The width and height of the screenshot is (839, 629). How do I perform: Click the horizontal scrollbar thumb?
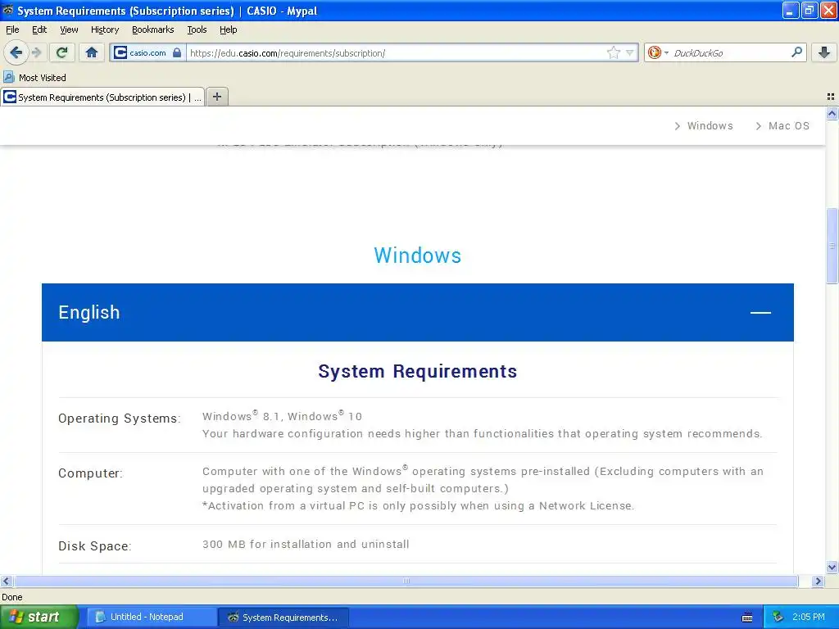(x=406, y=581)
